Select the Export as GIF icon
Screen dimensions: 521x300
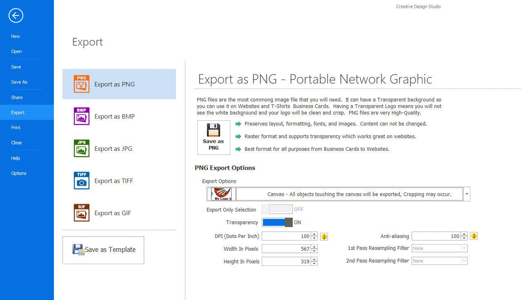coord(82,213)
